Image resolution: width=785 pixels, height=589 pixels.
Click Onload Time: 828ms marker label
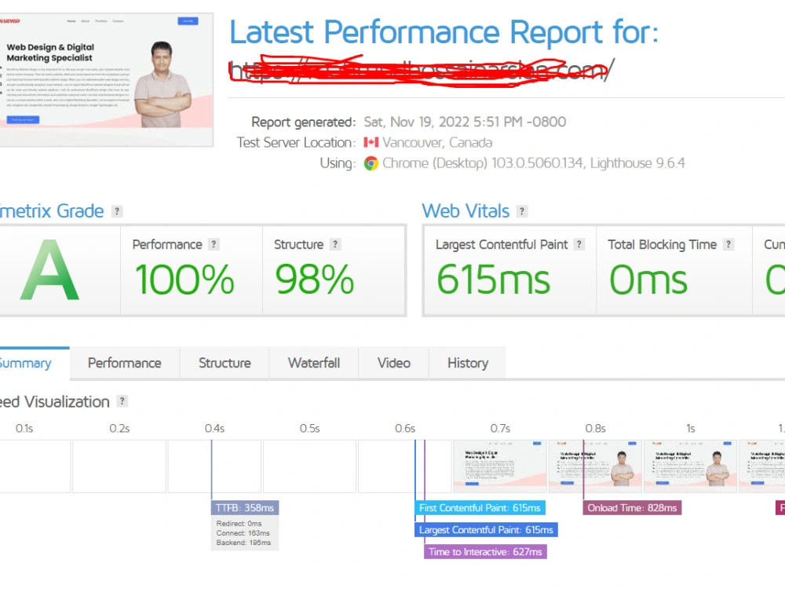[x=632, y=508]
